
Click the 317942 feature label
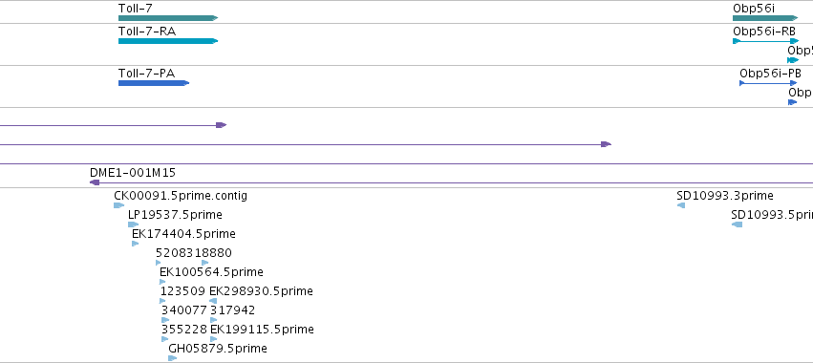pyautogui.click(x=233, y=310)
